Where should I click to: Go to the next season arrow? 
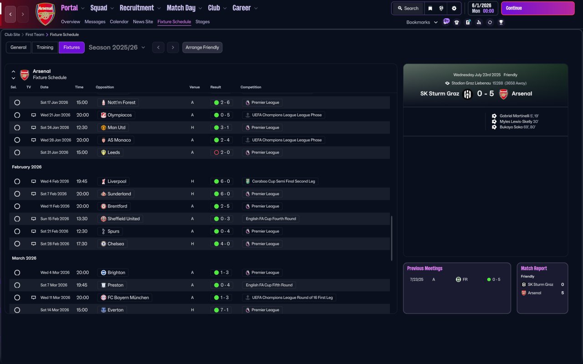coord(173,47)
